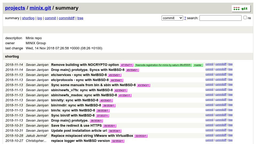
Task: Switch to the commit navigation item
Action: (50, 18)
